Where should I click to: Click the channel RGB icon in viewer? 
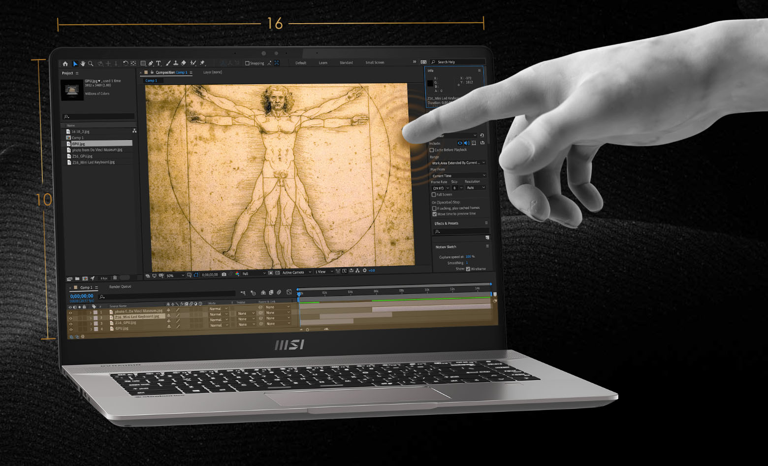point(237,273)
